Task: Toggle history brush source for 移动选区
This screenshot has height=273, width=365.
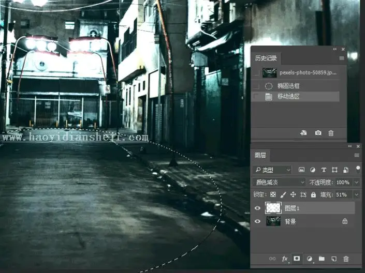Action: tap(256, 97)
